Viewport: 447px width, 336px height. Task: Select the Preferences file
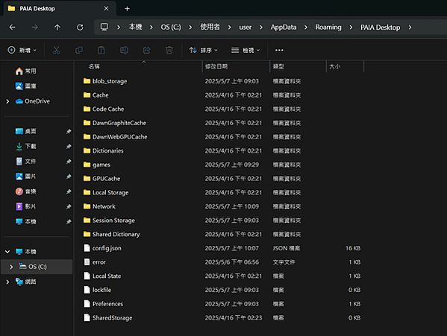[103, 304]
